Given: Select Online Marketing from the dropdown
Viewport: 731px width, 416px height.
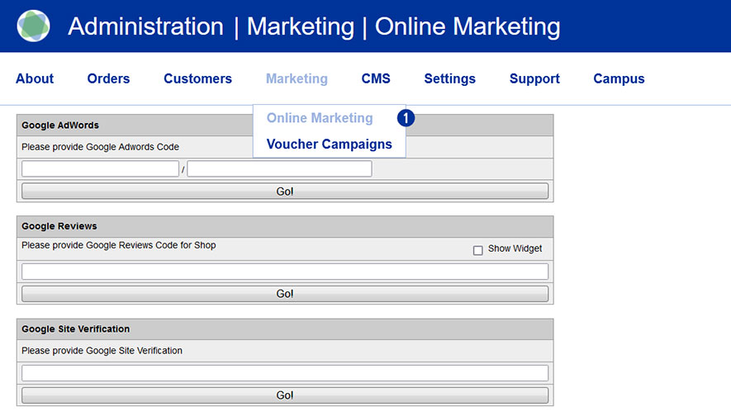Looking at the screenshot, I should click(320, 118).
